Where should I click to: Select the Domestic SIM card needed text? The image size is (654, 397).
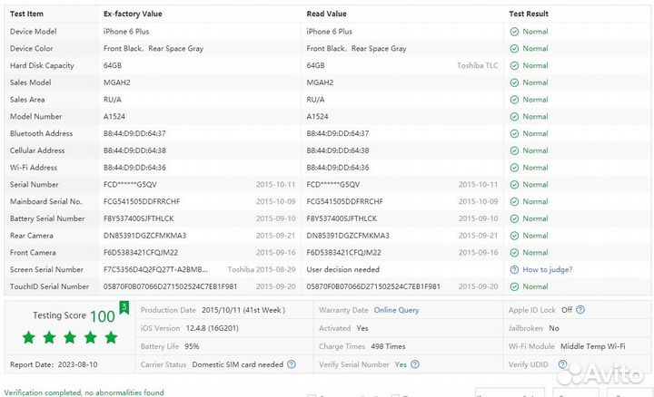(238, 364)
